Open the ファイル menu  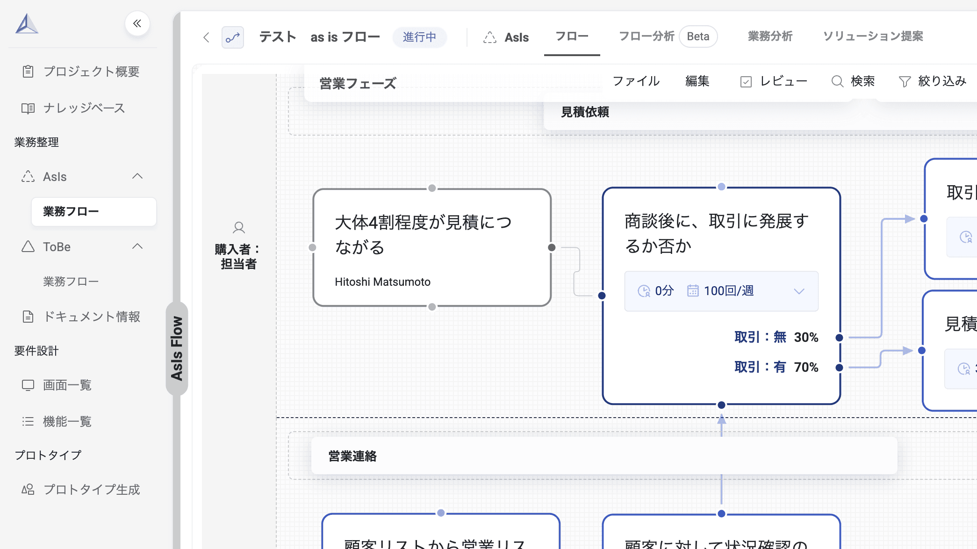[x=637, y=81]
